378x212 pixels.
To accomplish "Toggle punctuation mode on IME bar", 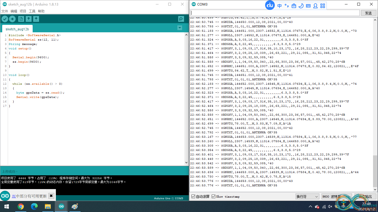I will point(287,6).
